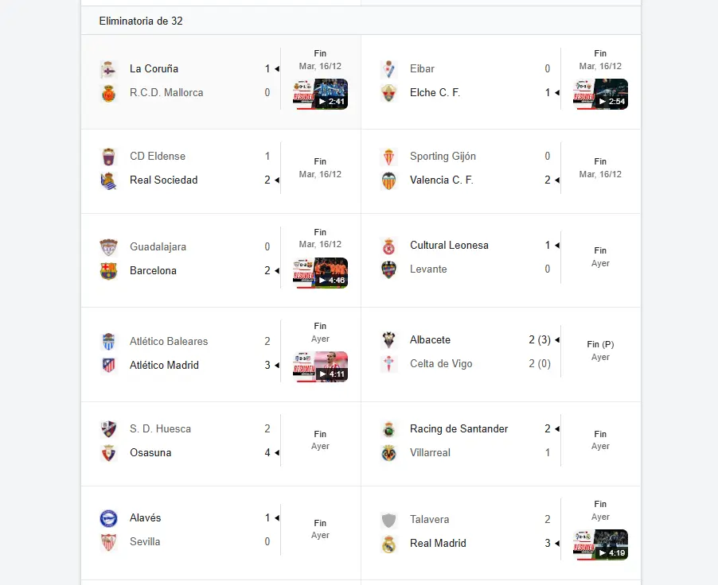
Task: Click the Barcelona club crest
Action: [x=108, y=271]
